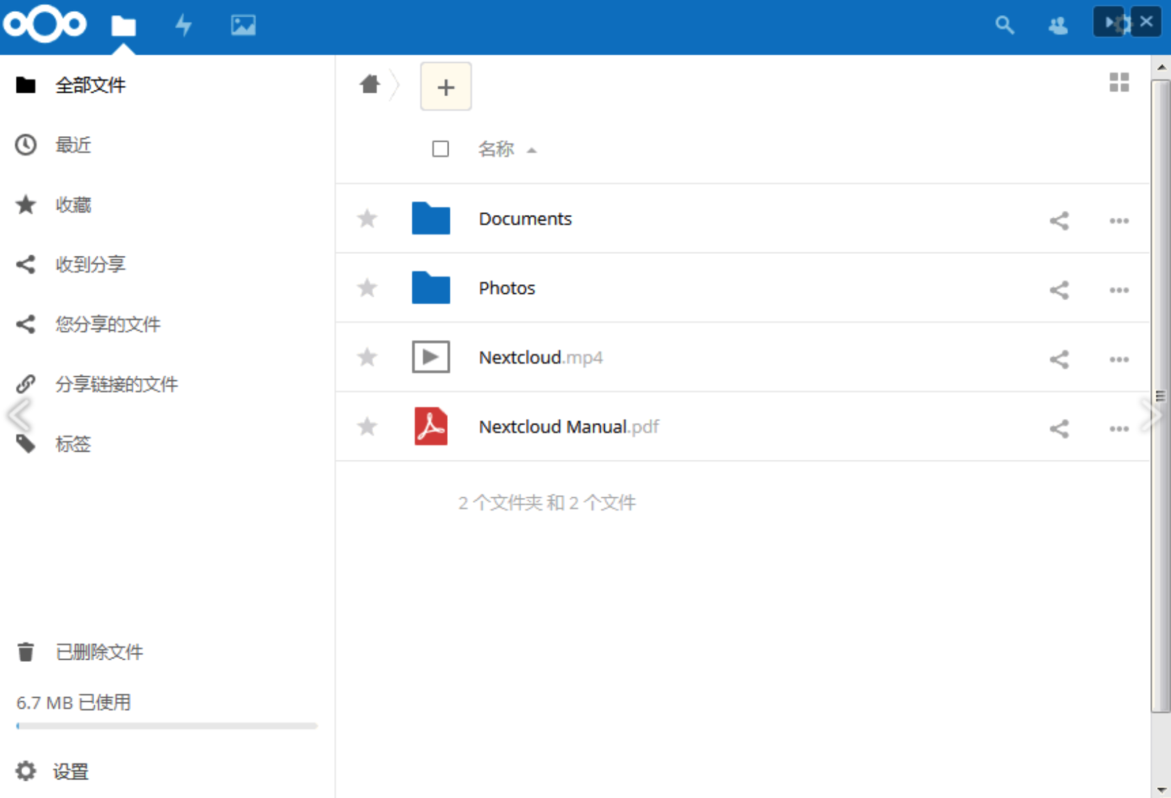Open the Files app icon in header

pyautogui.click(x=124, y=26)
